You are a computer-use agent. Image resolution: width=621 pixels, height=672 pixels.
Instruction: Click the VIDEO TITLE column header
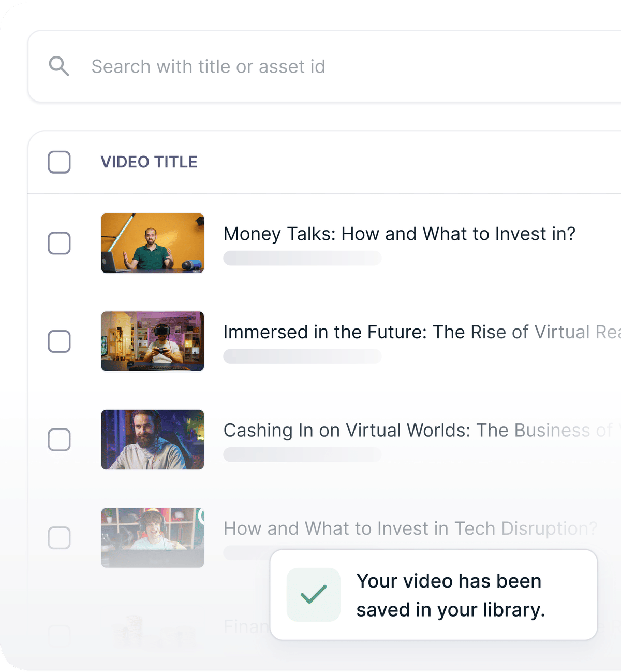pyautogui.click(x=149, y=162)
